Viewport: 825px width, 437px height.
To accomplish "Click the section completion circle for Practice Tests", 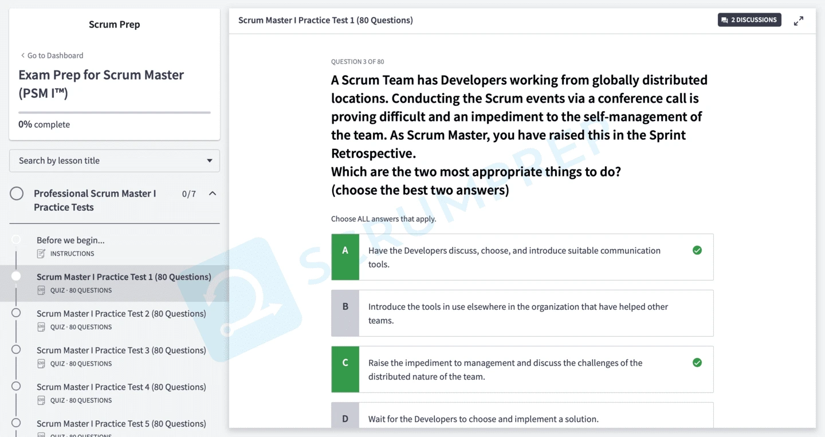I will (17, 194).
